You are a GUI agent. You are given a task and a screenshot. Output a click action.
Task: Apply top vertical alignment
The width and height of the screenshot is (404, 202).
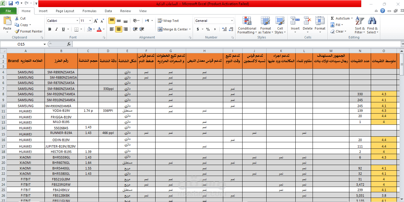112,21
